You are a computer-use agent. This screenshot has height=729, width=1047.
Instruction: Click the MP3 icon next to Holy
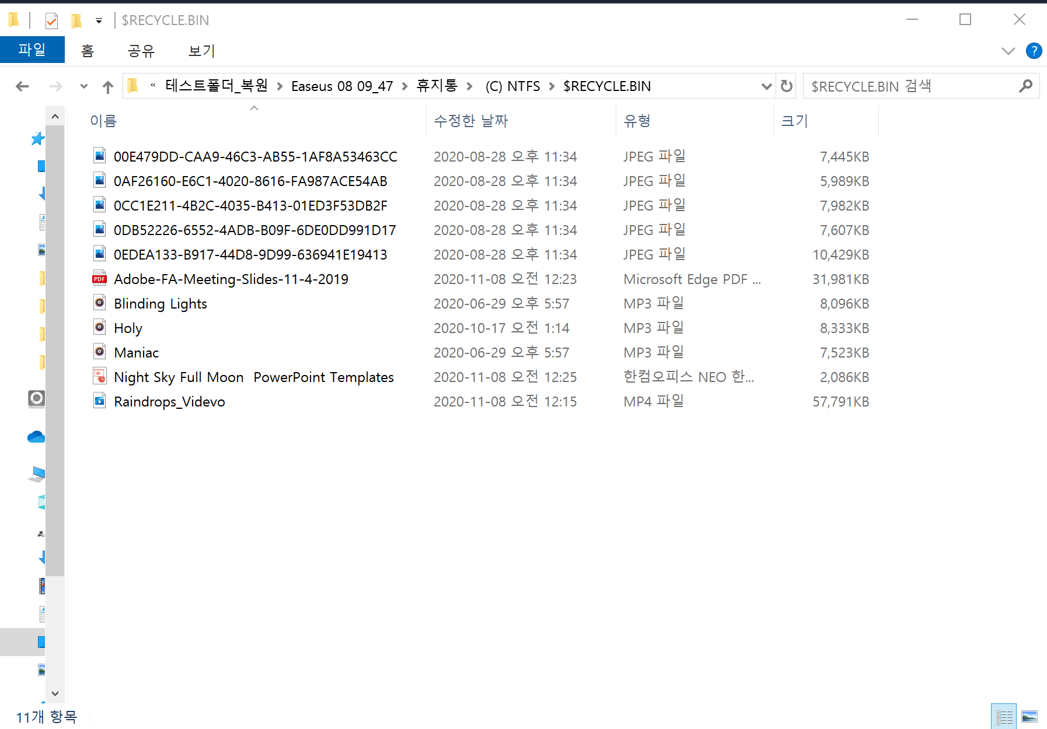click(100, 327)
